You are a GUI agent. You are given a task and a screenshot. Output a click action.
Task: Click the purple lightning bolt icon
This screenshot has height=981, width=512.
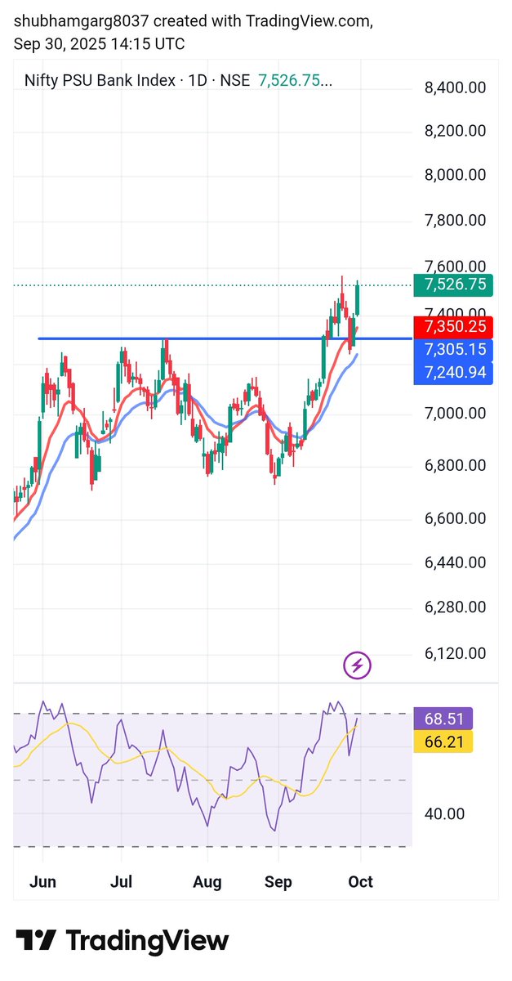[x=358, y=665]
